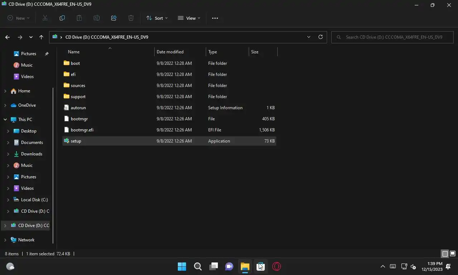Click the Rename icon in toolbar

pos(96,18)
